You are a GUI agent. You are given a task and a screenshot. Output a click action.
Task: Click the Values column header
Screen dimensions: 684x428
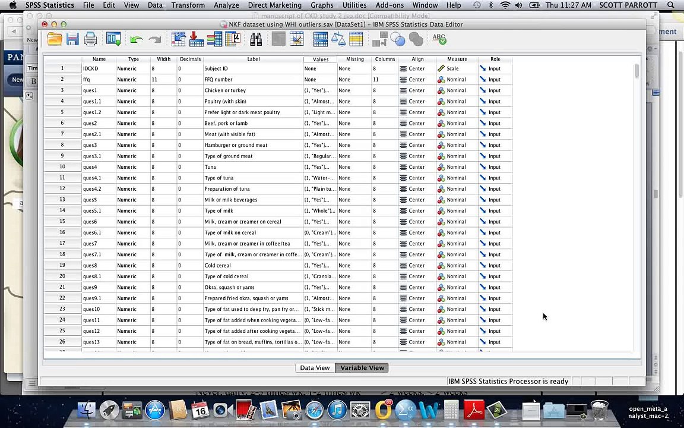pos(321,59)
